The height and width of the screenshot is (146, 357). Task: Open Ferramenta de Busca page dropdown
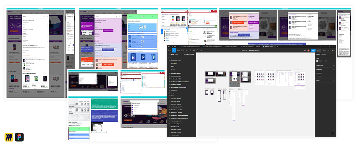point(189,54)
